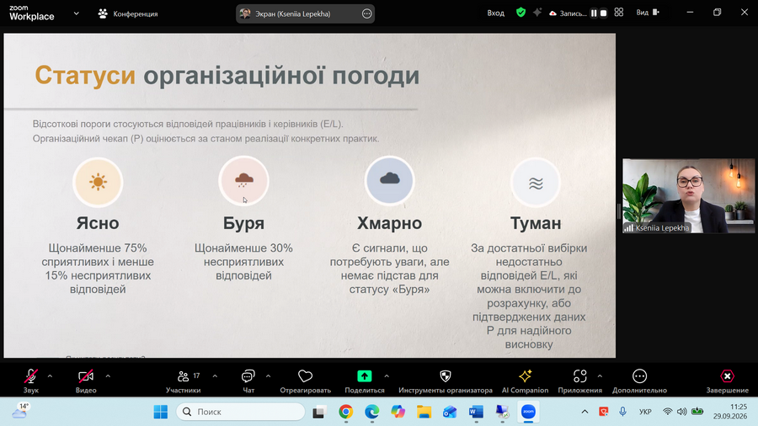Unmute the microphone with the Звук button
758x426 pixels.
[x=31, y=381]
